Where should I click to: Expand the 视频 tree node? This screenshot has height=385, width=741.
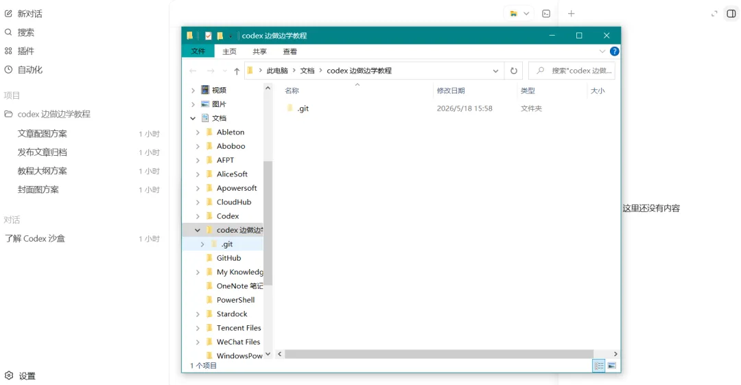(x=193, y=90)
